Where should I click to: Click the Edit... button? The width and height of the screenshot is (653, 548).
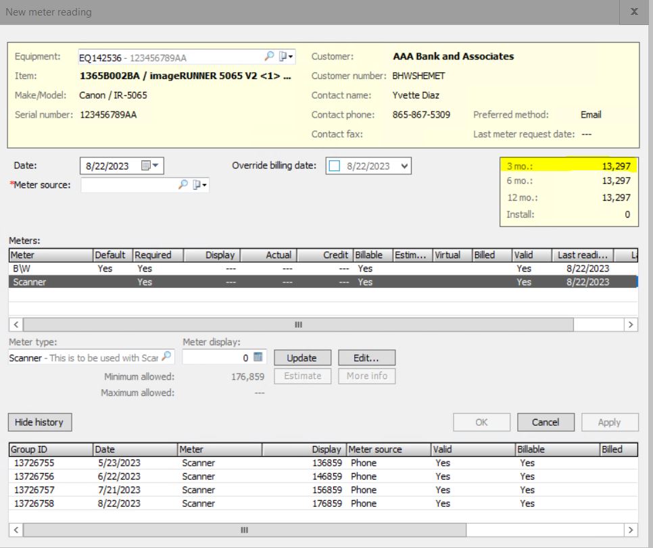366,357
